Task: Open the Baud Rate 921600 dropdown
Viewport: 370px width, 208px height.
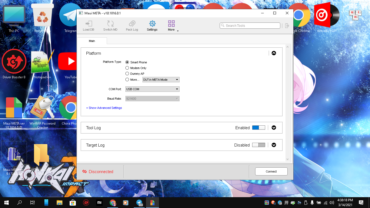Action: click(x=152, y=99)
